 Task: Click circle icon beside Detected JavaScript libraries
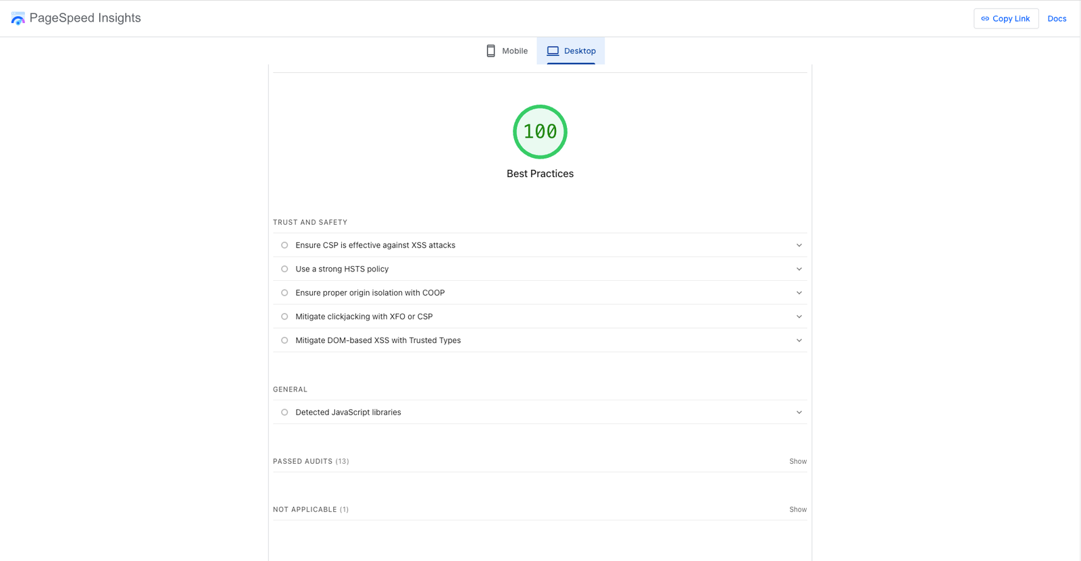point(284,412)
